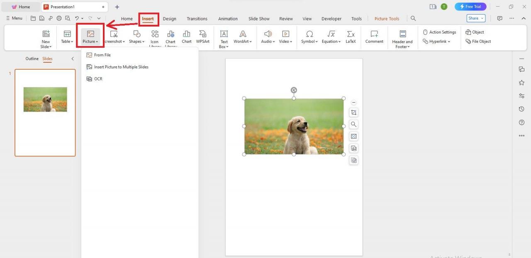Open the Slide Show tab

click(x=258, y=18)
